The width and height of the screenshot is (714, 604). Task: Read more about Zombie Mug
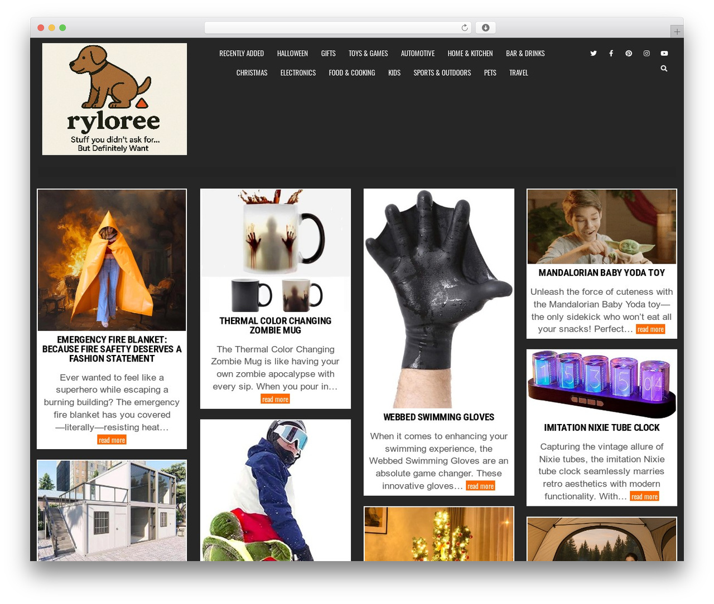[276, 399]
